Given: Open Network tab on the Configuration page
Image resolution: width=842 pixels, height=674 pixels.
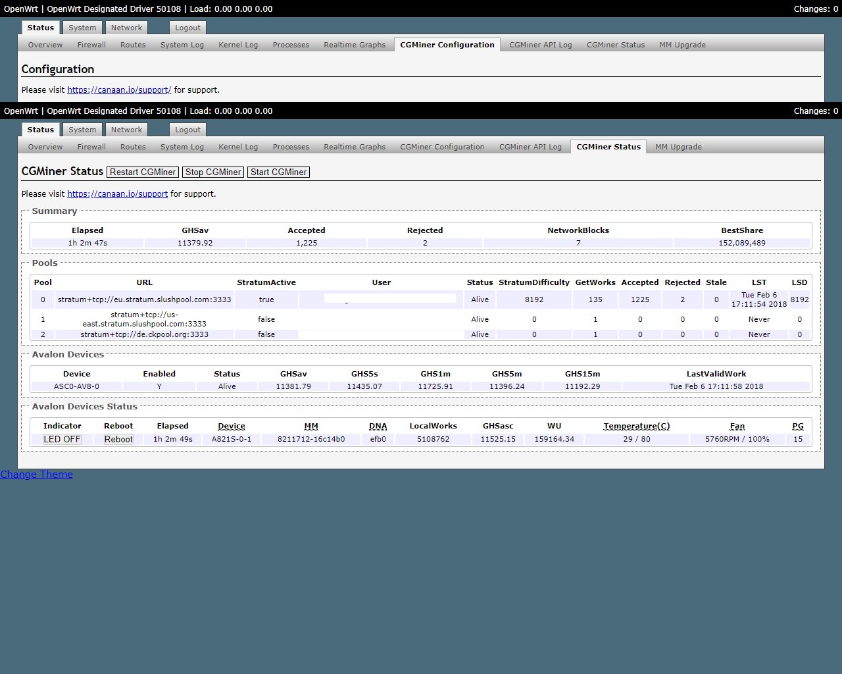Looking at the screenshot, I should point(126,28).
